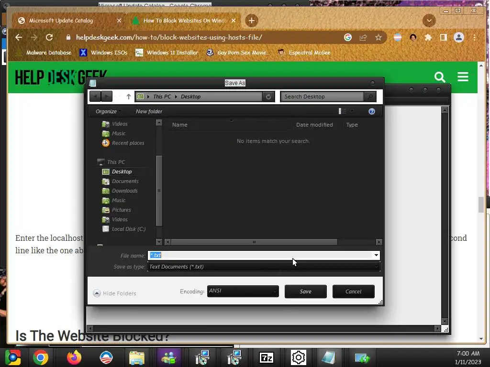The height and width of the screenshot is (367, 490).
Task: Click the Chrome address bar URL
Action: pyautogui.click(x=169, y=37)
